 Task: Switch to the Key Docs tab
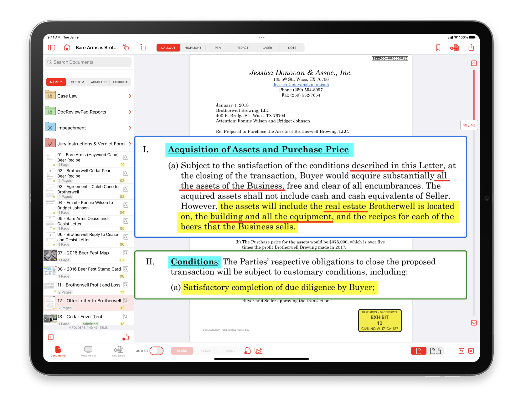pyautogui.click(x=118, y=351)
